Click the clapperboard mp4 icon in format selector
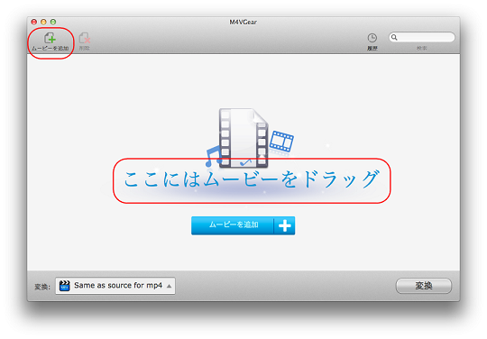487x339 pixels. pos(65,286)
